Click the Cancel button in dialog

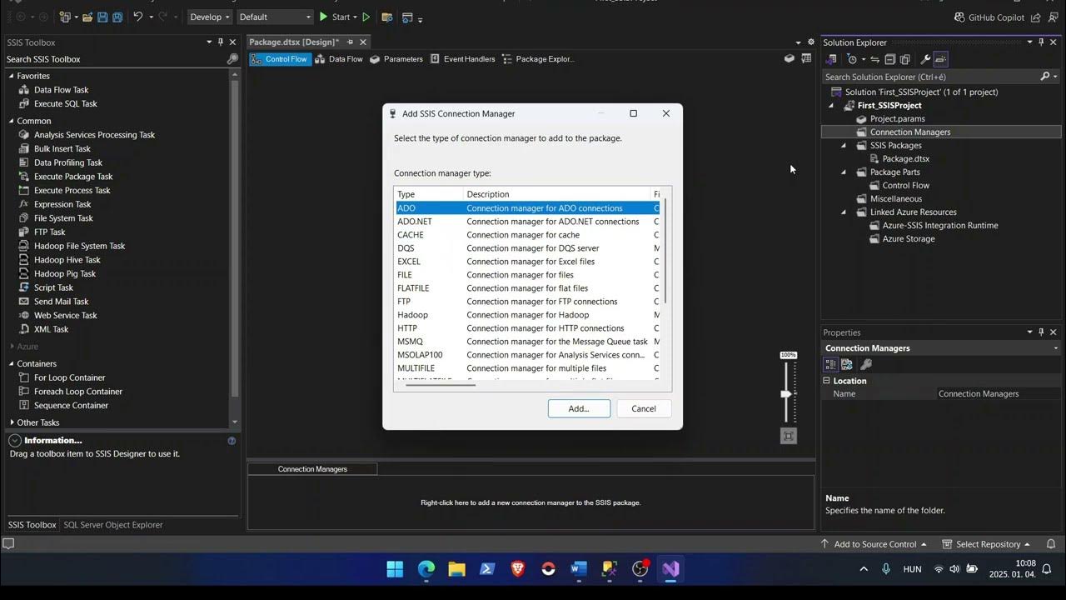coord(644,408)
